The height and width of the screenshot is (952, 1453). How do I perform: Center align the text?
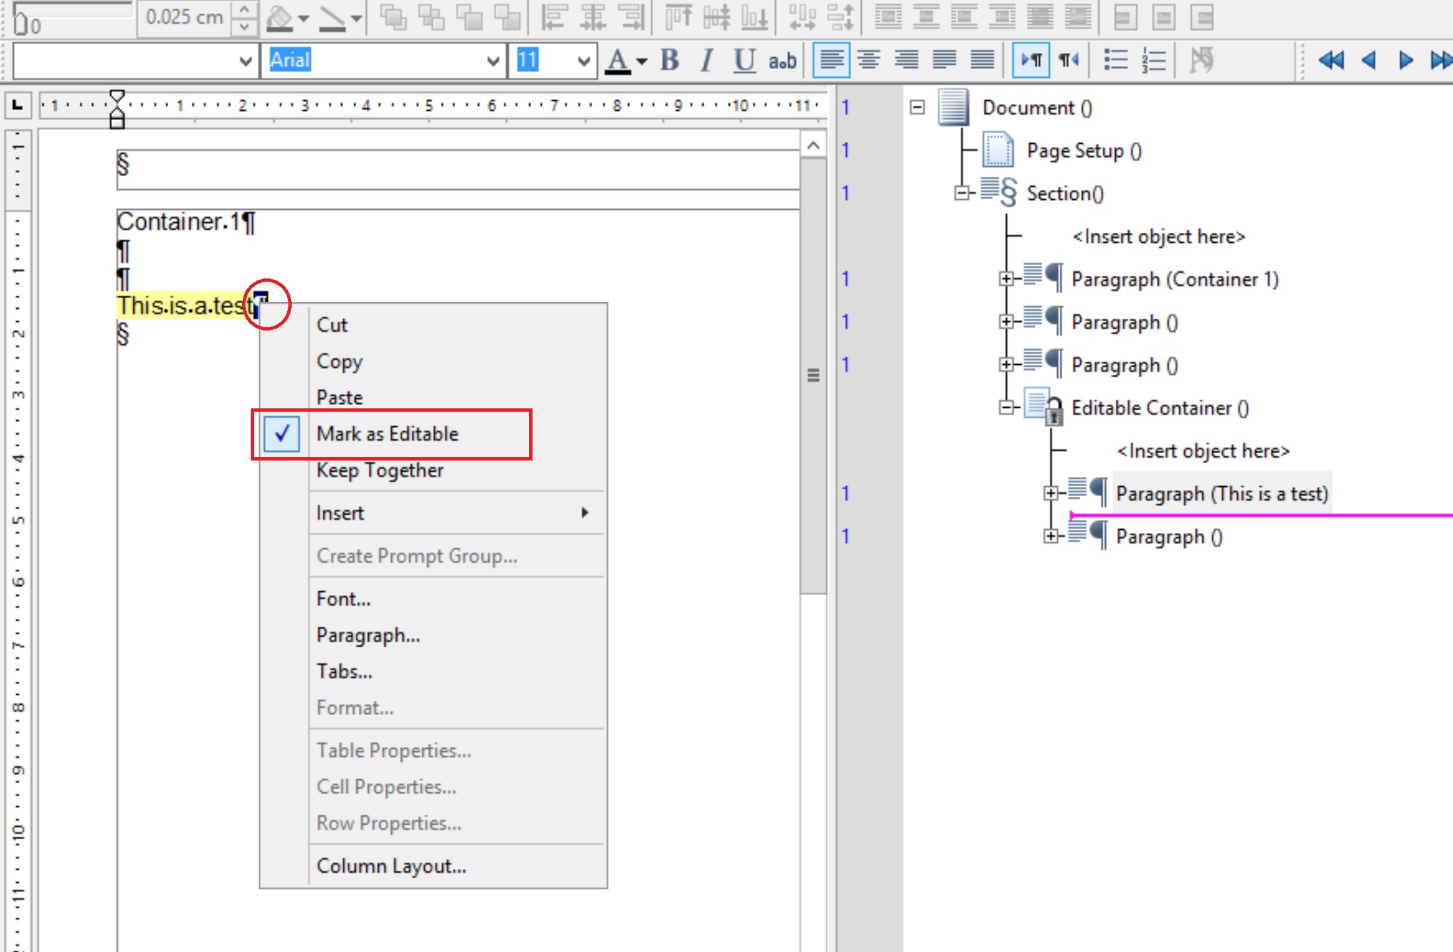(869, 61)
